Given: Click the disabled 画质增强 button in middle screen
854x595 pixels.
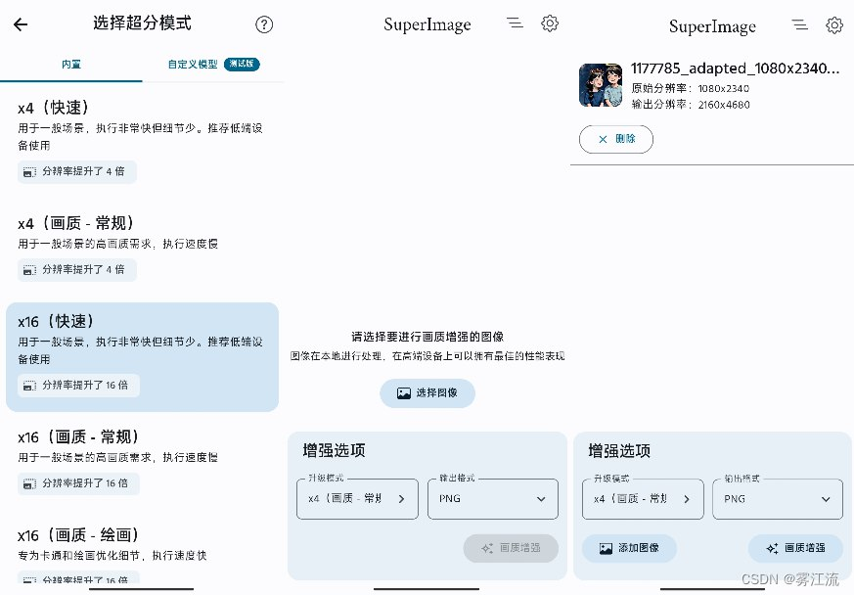Looking at the screenshot, I should (x=511, y=548).
